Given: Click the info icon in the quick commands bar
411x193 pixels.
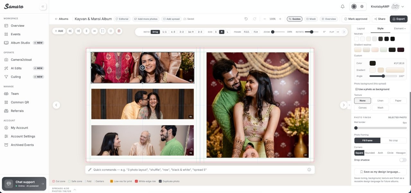Looking at the screenshot, I should coord(309,170).
